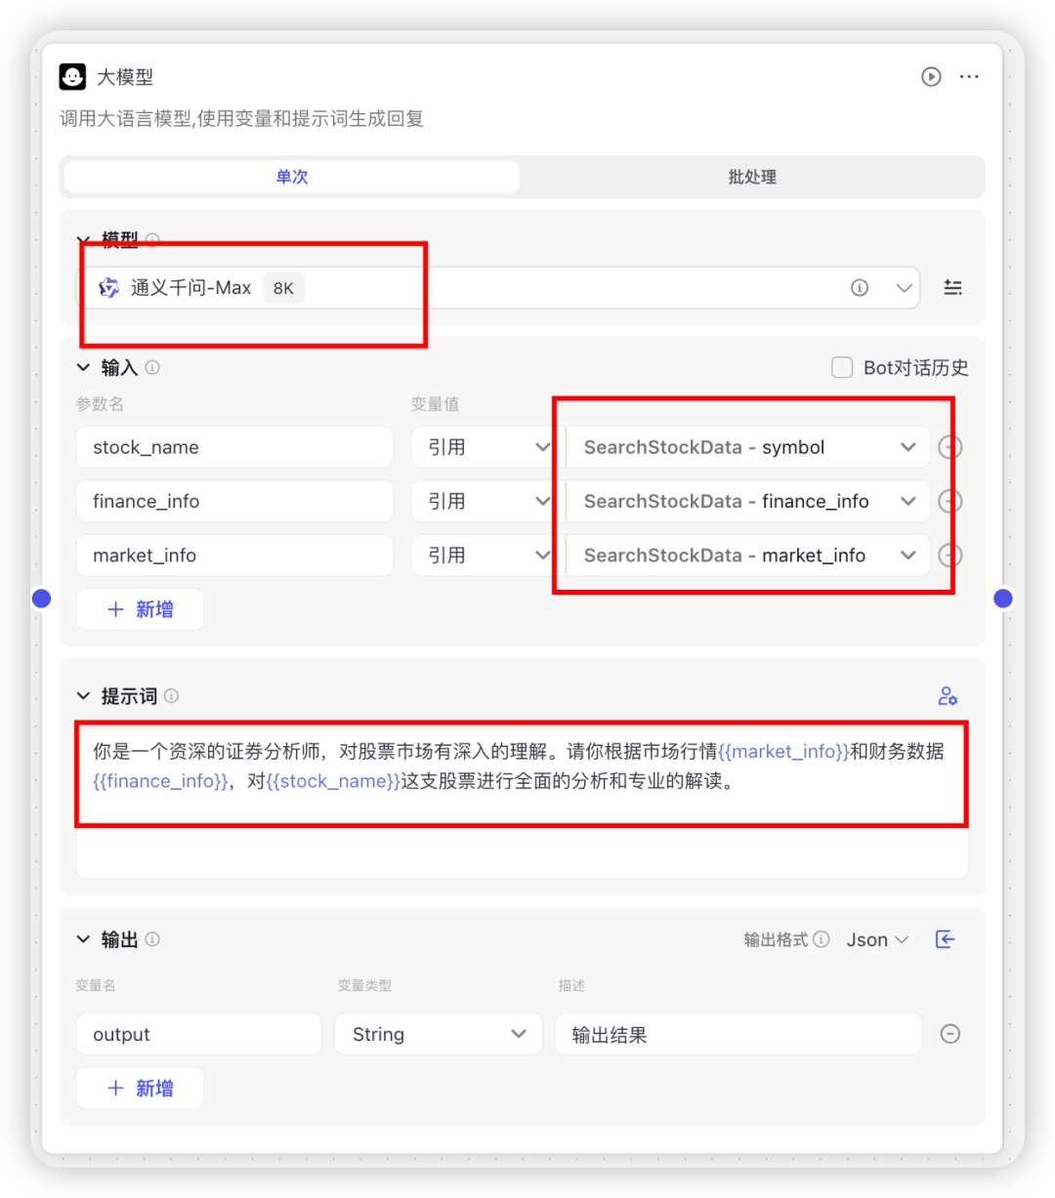Click the 通义千问 model logo
The width and height of the screenshot is (1055, 1198).
click(108, 287)
